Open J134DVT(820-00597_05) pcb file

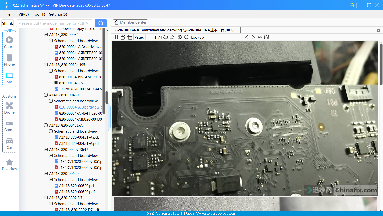78,162
